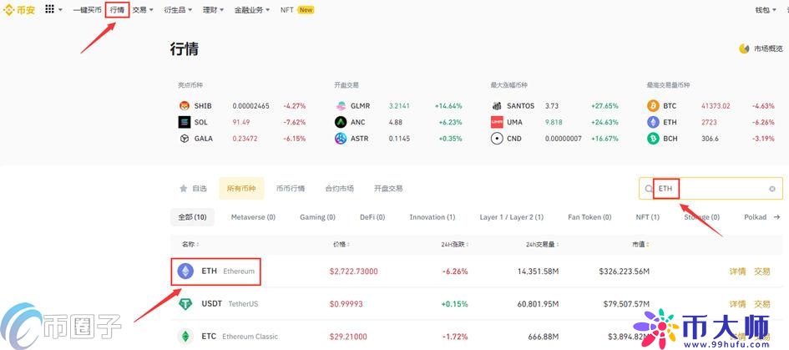
Task: Sort table by 24h交易量 column
Action: (543, 244)
